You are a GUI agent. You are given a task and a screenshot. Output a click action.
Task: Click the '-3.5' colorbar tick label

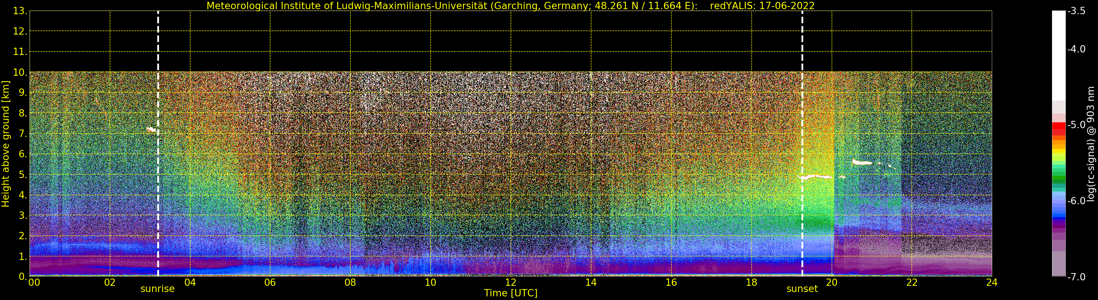1076,11
